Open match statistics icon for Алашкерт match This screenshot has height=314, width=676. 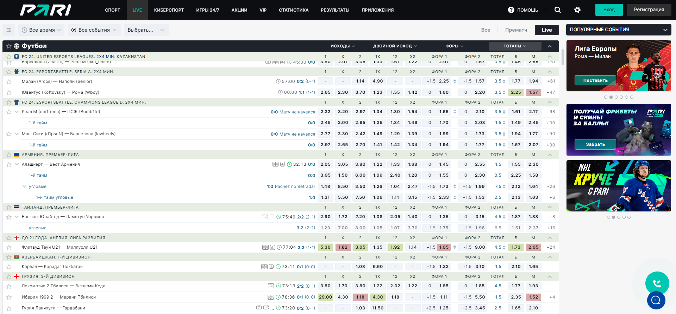(282, 164)
